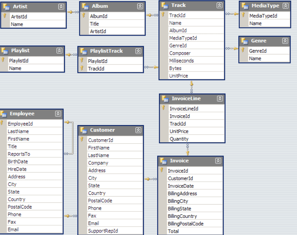Screen dimensions: 297x235
Task: Click the Customer table header icon
Action: tap(85, 130)
